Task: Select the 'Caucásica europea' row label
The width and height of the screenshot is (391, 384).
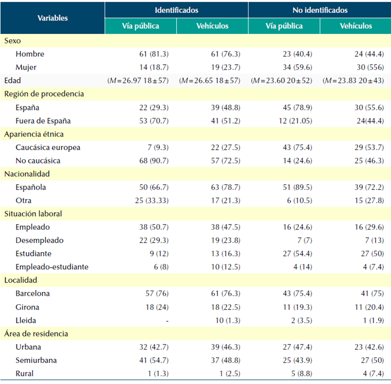Action: pyautogui.click(x=48, y=147)
